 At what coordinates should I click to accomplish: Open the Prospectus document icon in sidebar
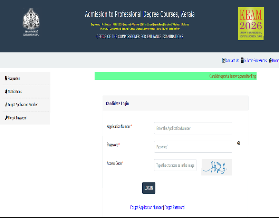coord(6,78)
